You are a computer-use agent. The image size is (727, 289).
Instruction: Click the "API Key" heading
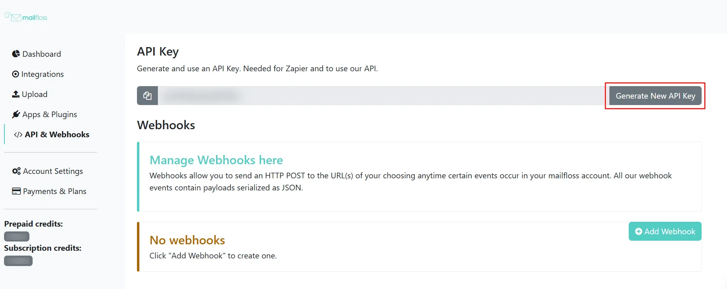click(158, 52)
